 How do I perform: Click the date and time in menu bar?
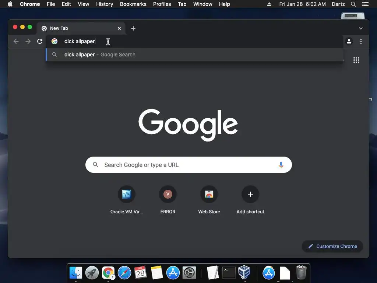[x=303, y=4]
